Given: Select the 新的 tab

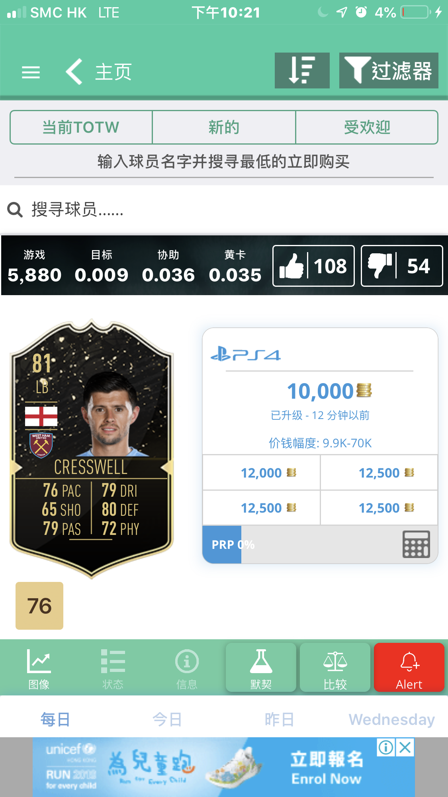Looking at the screenshot, I should pyautogui.click(x=224, y=127).
